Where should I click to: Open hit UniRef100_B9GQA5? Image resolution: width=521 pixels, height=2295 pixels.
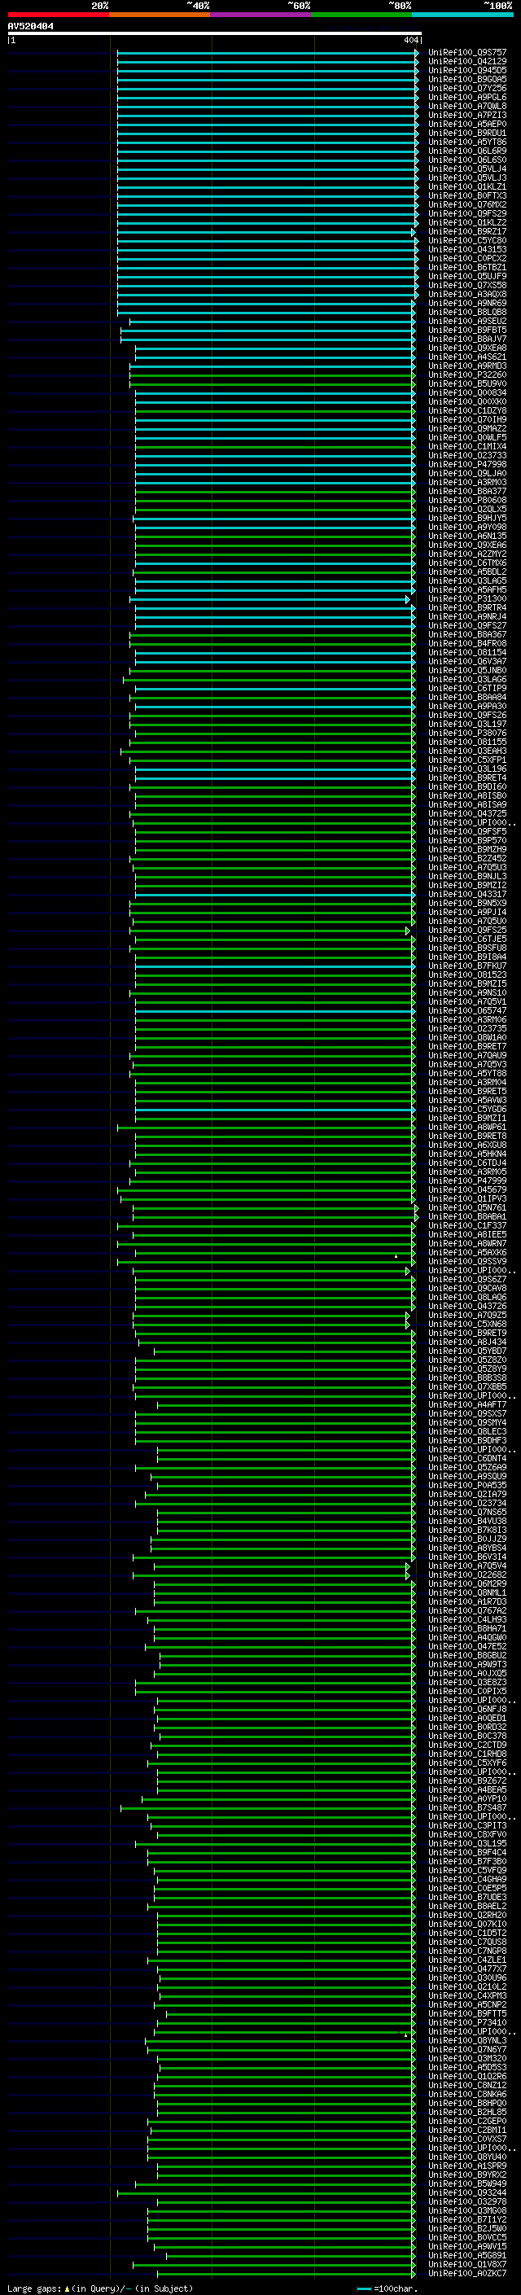(466, 79)
